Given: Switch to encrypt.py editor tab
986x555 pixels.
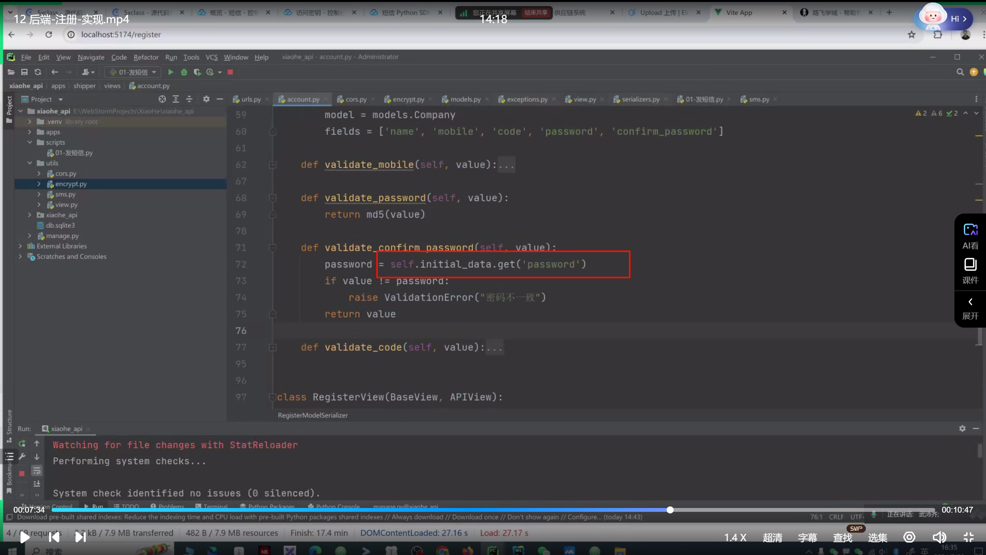Looking at the screenshot, I should click(408, 99).
